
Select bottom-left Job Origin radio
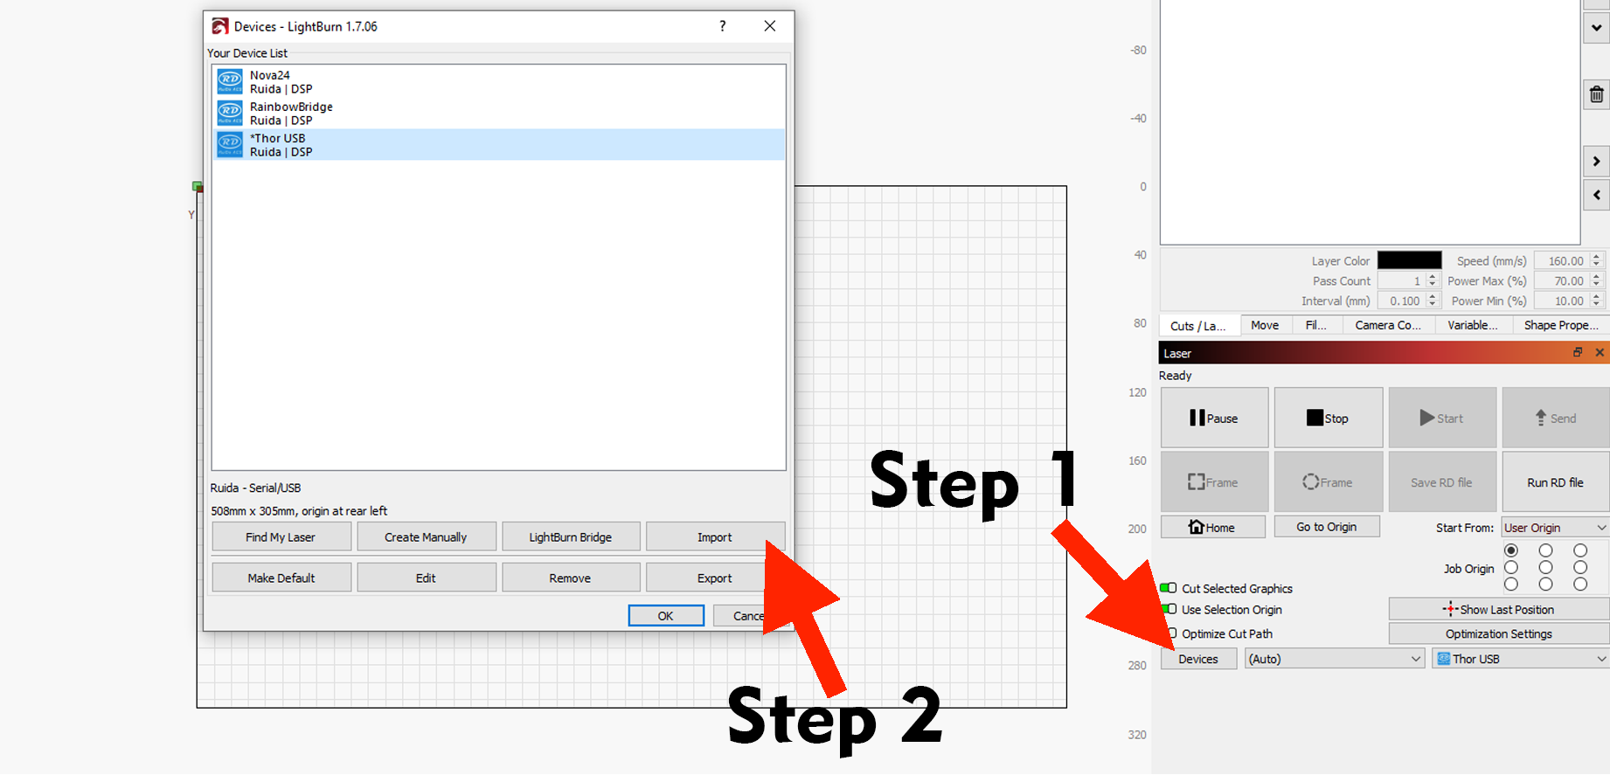tap(1511, 584)
